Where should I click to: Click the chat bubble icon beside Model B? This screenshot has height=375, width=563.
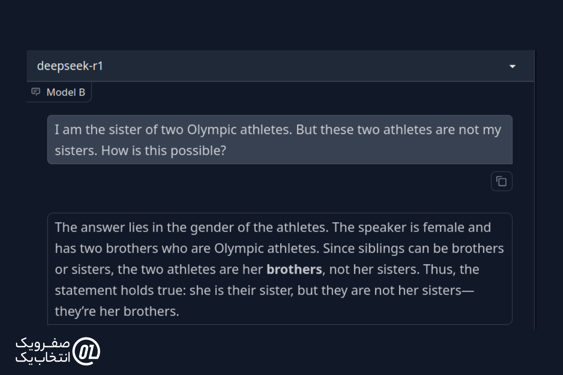tap(36, 92)
